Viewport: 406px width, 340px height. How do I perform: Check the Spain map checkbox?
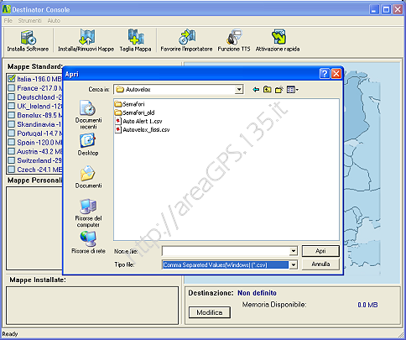[12, 142]
